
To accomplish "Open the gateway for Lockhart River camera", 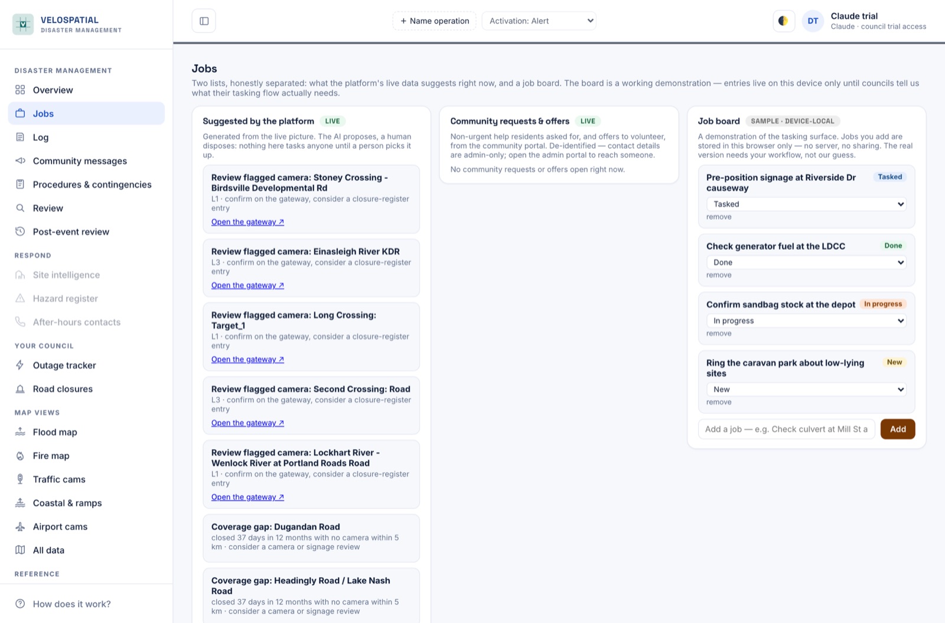I will click(247, 497).
